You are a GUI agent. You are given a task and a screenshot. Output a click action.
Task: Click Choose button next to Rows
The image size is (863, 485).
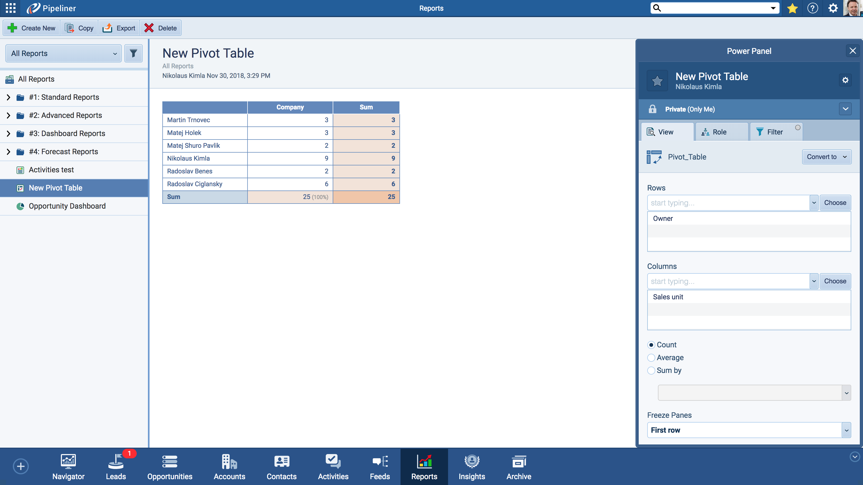(835, 202)
